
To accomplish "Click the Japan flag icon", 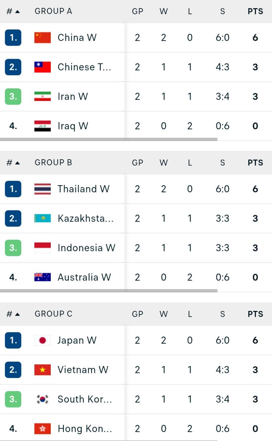I will tap(42, 340).
